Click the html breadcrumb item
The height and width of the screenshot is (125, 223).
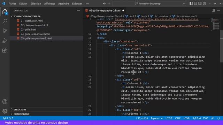[x=130, y=16]
